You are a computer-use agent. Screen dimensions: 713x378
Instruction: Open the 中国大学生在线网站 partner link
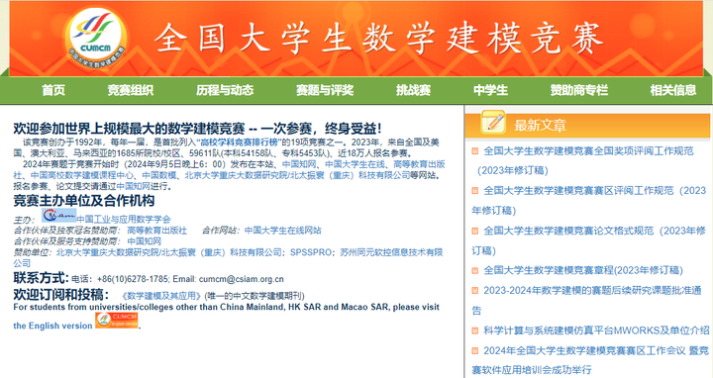[283, 231]
